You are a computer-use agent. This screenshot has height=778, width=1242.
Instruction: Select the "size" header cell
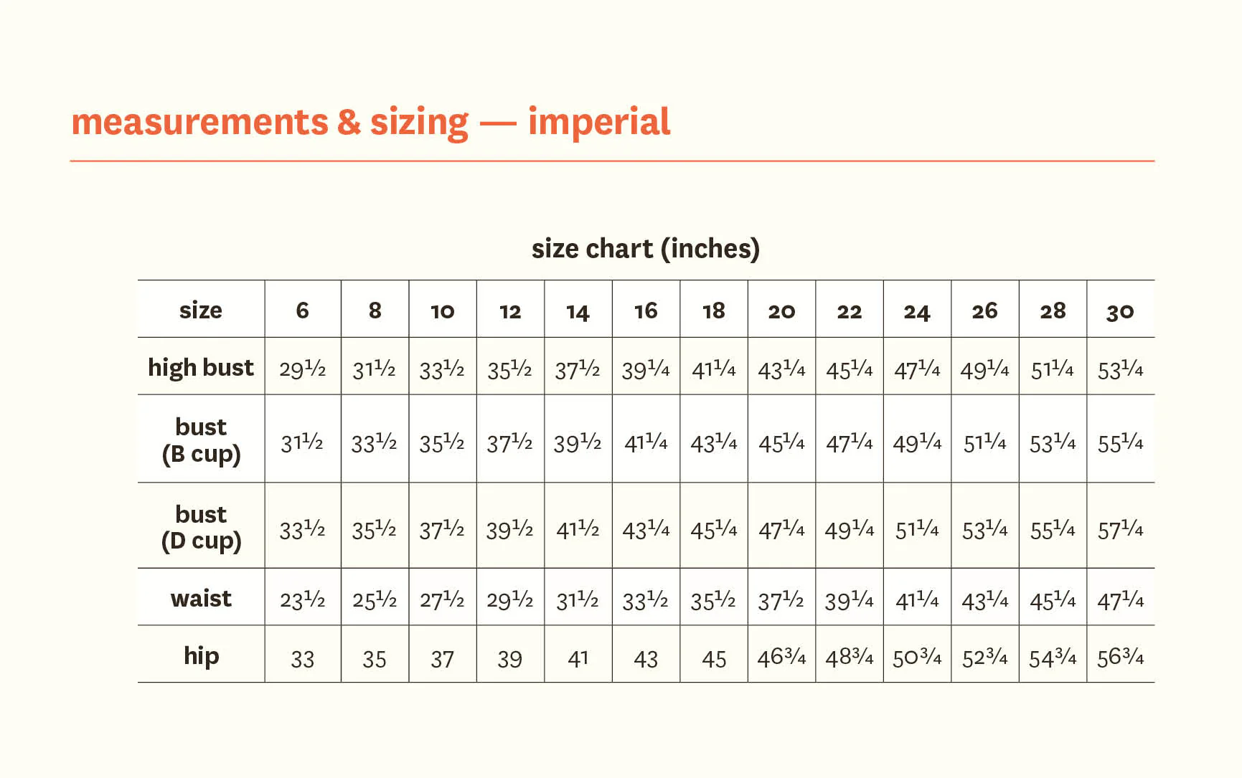[x=201, y=310]
